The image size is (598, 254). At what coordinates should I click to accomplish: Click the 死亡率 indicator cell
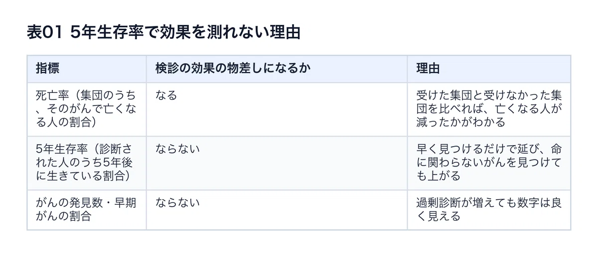click(x=86, y=109)
